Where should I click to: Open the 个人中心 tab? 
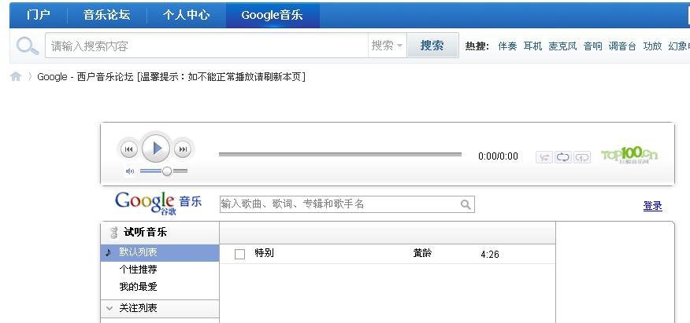pos(186,15)
